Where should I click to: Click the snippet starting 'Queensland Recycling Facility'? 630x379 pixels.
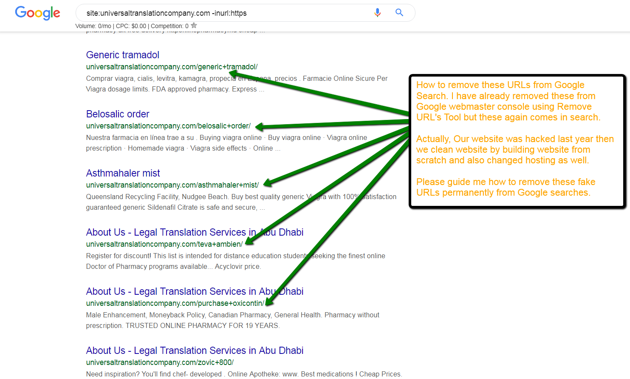click(241, 202)
